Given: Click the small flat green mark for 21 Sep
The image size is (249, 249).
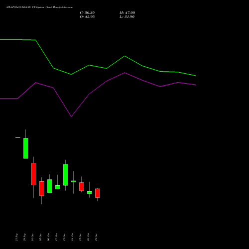Looking at the screenshot, I should (x=18, y=137).
